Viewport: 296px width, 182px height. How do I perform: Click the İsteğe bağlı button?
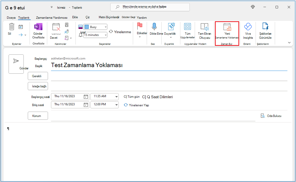point(38,86)
